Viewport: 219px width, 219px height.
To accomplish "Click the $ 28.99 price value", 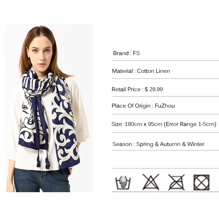I will [x=154, y=89].
